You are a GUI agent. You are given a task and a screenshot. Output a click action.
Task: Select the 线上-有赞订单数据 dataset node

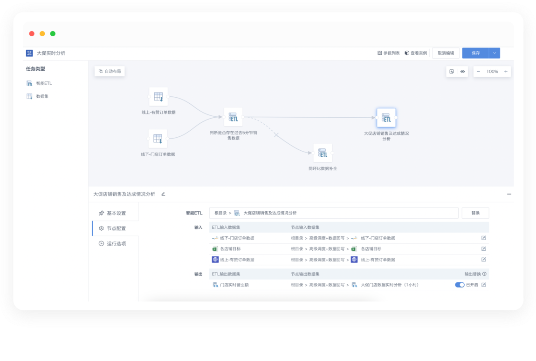pos(158,97)
